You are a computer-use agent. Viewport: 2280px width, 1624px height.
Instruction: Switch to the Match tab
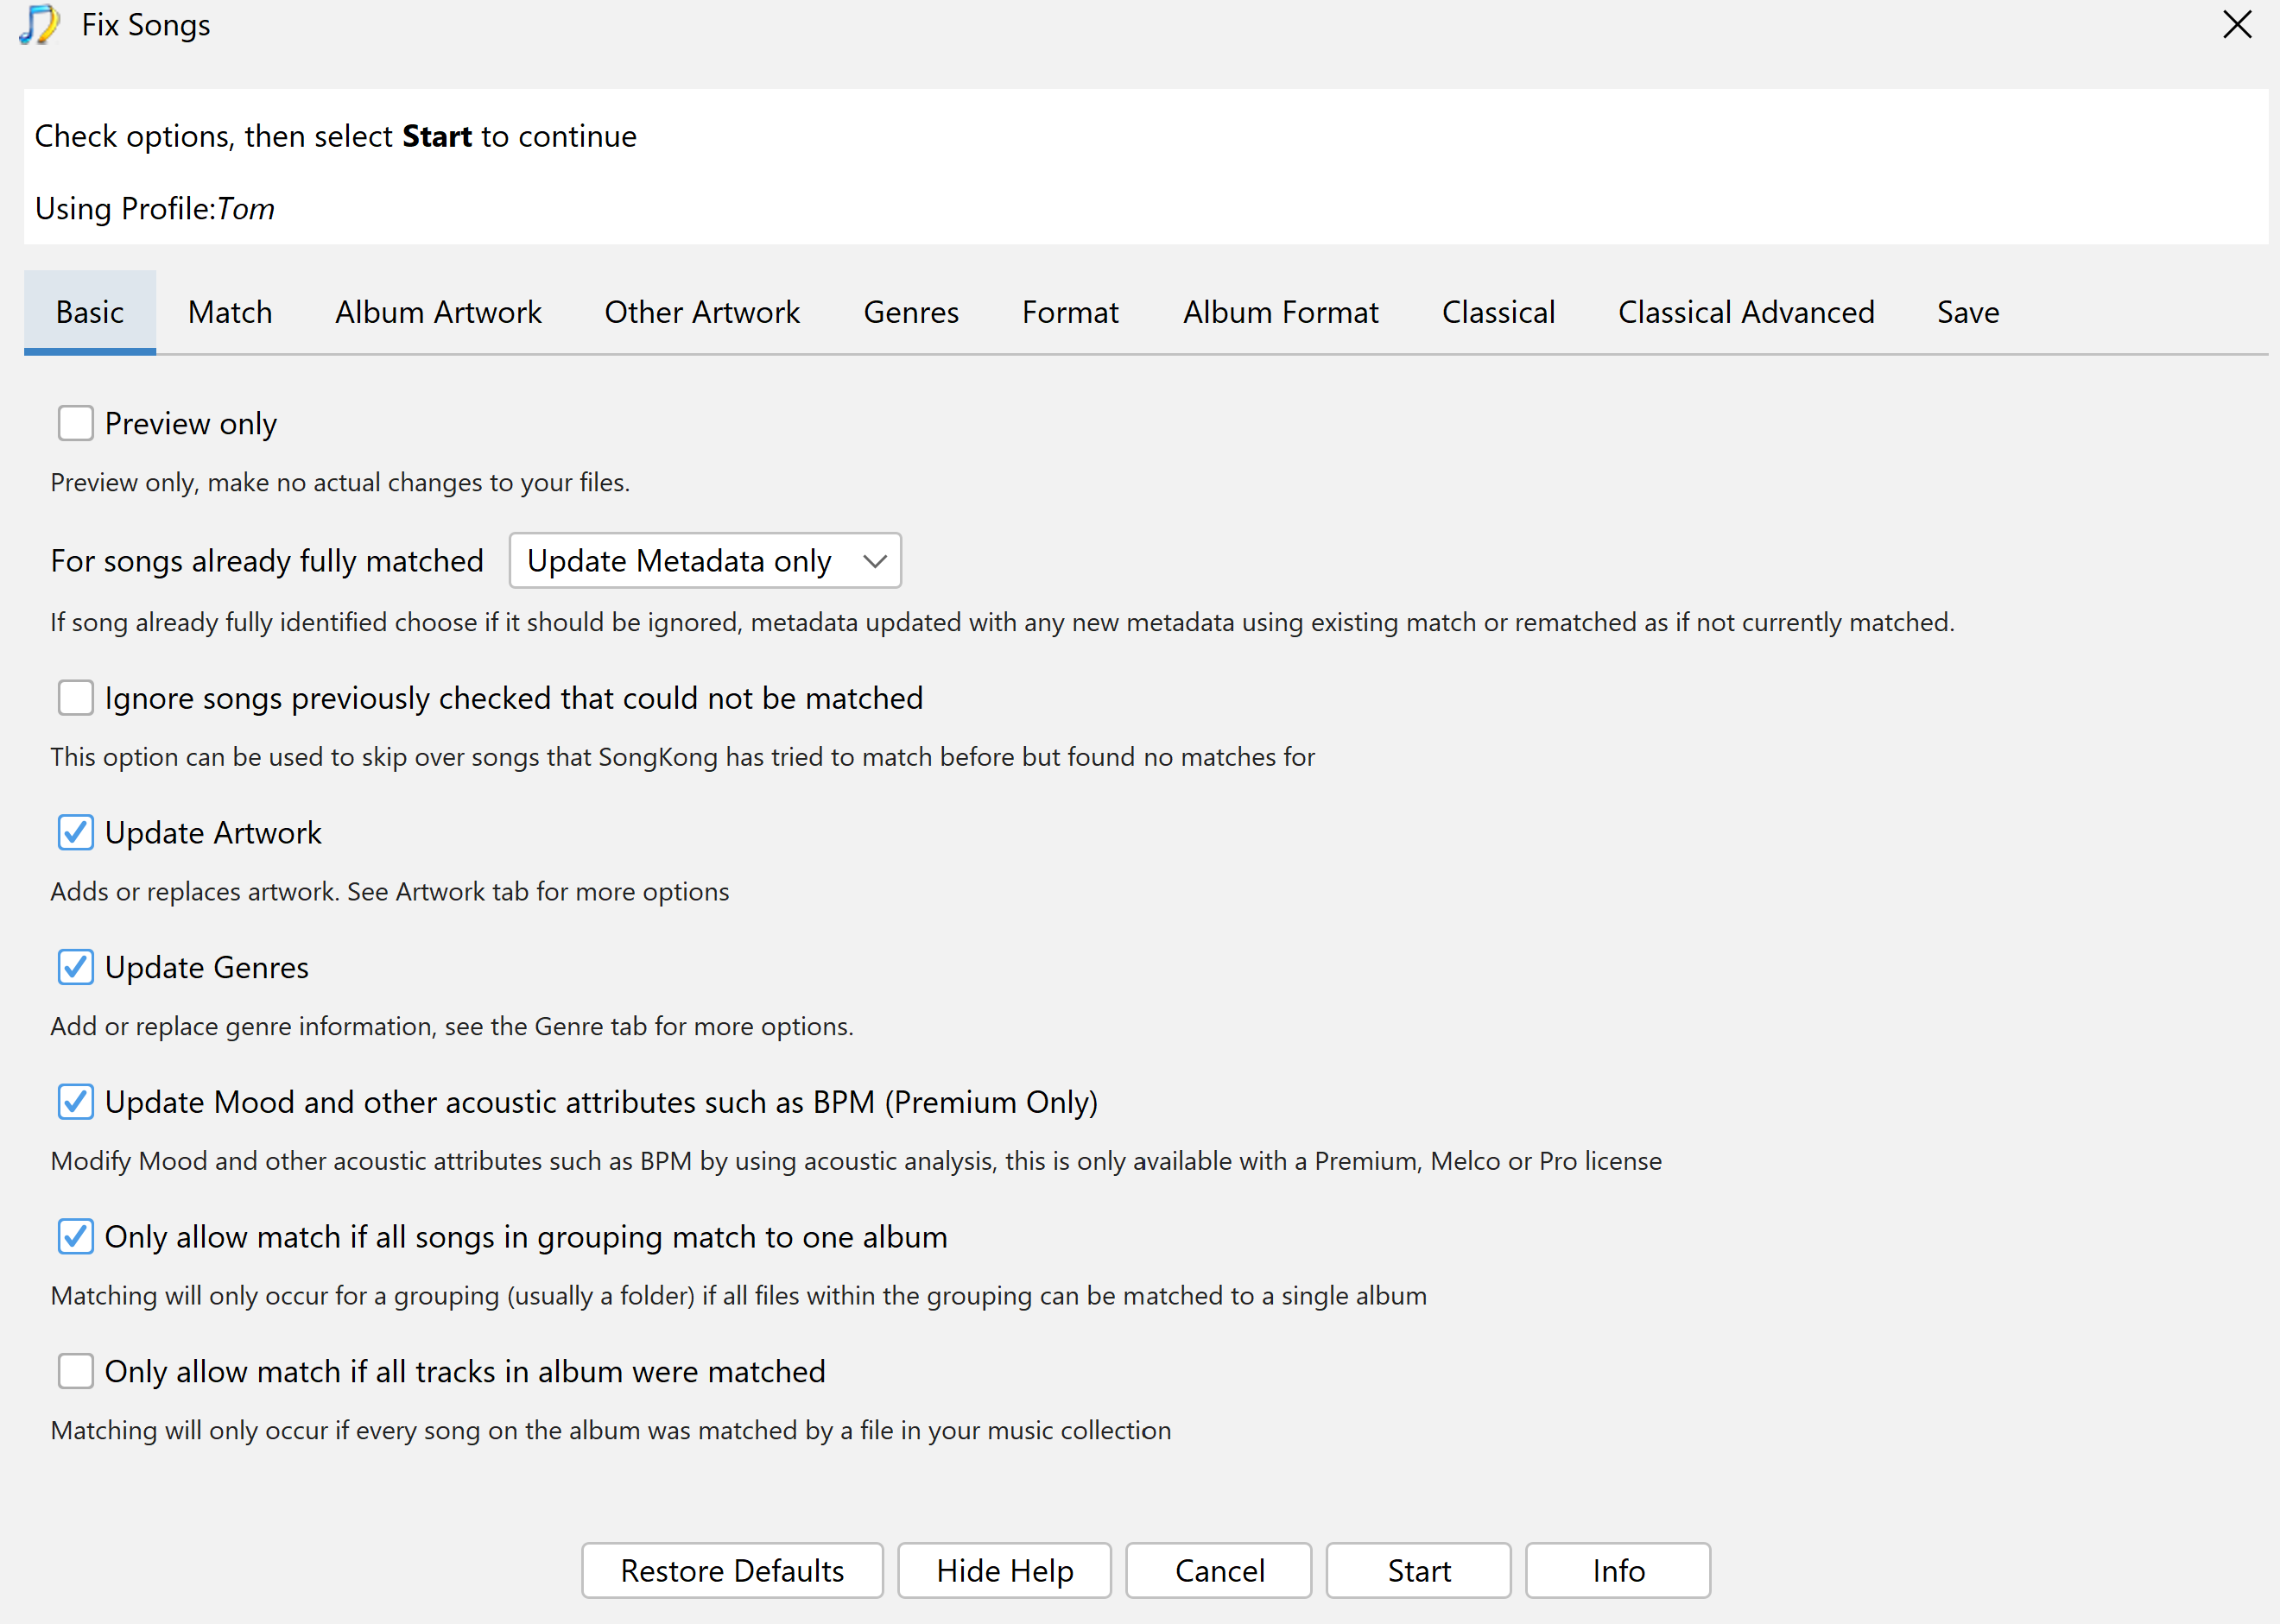point(230,312)
